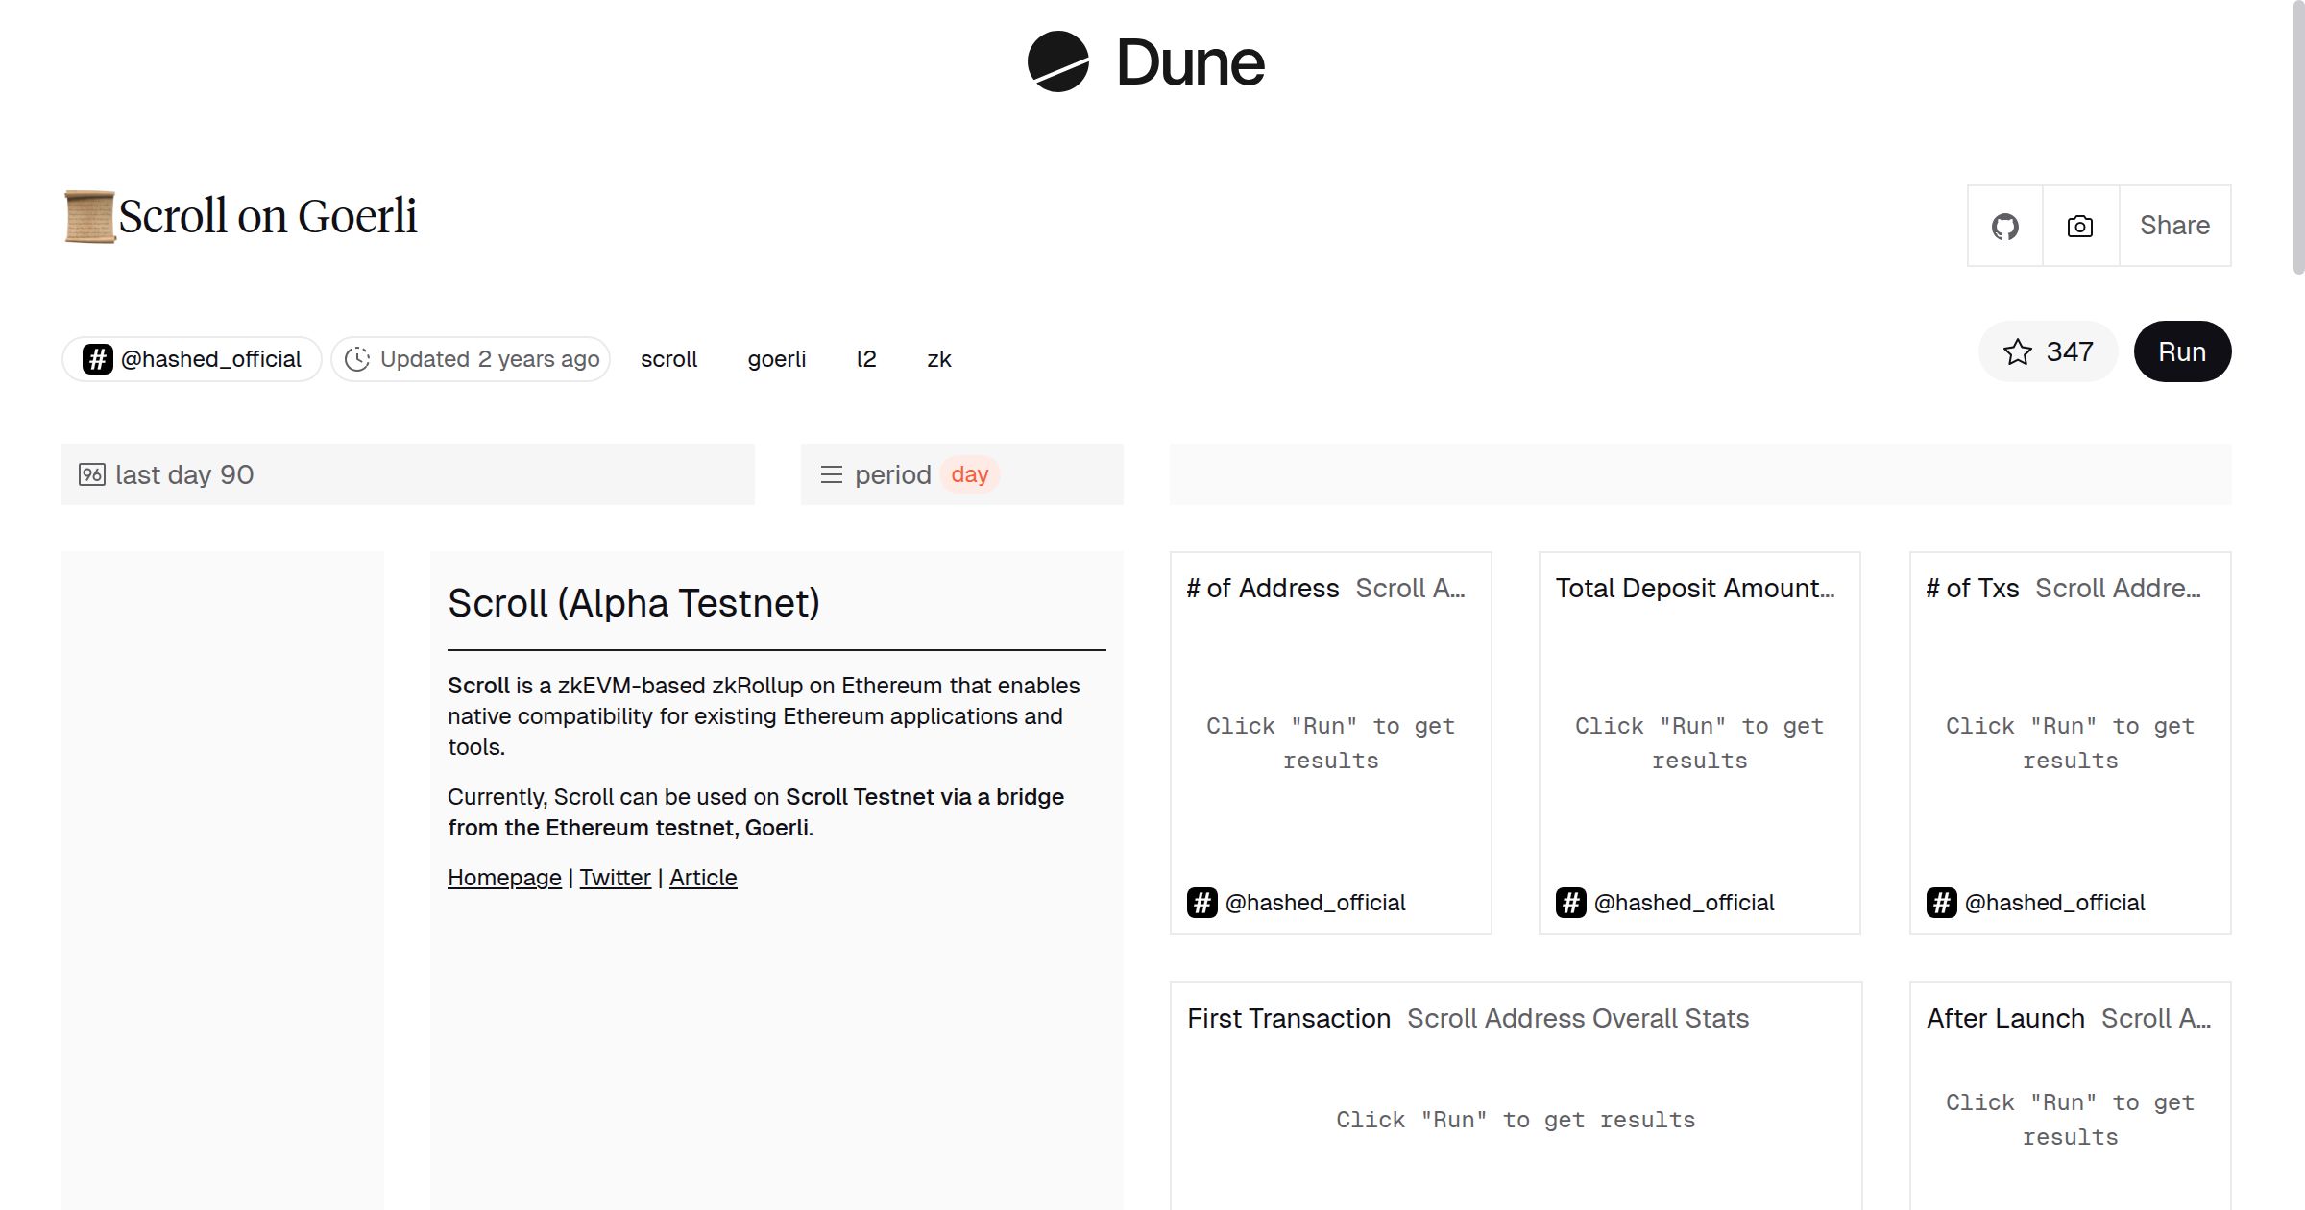Screen dimensions: 2305x1210
Task: Click the list icon next to period
Action: [x=831, y=474]
